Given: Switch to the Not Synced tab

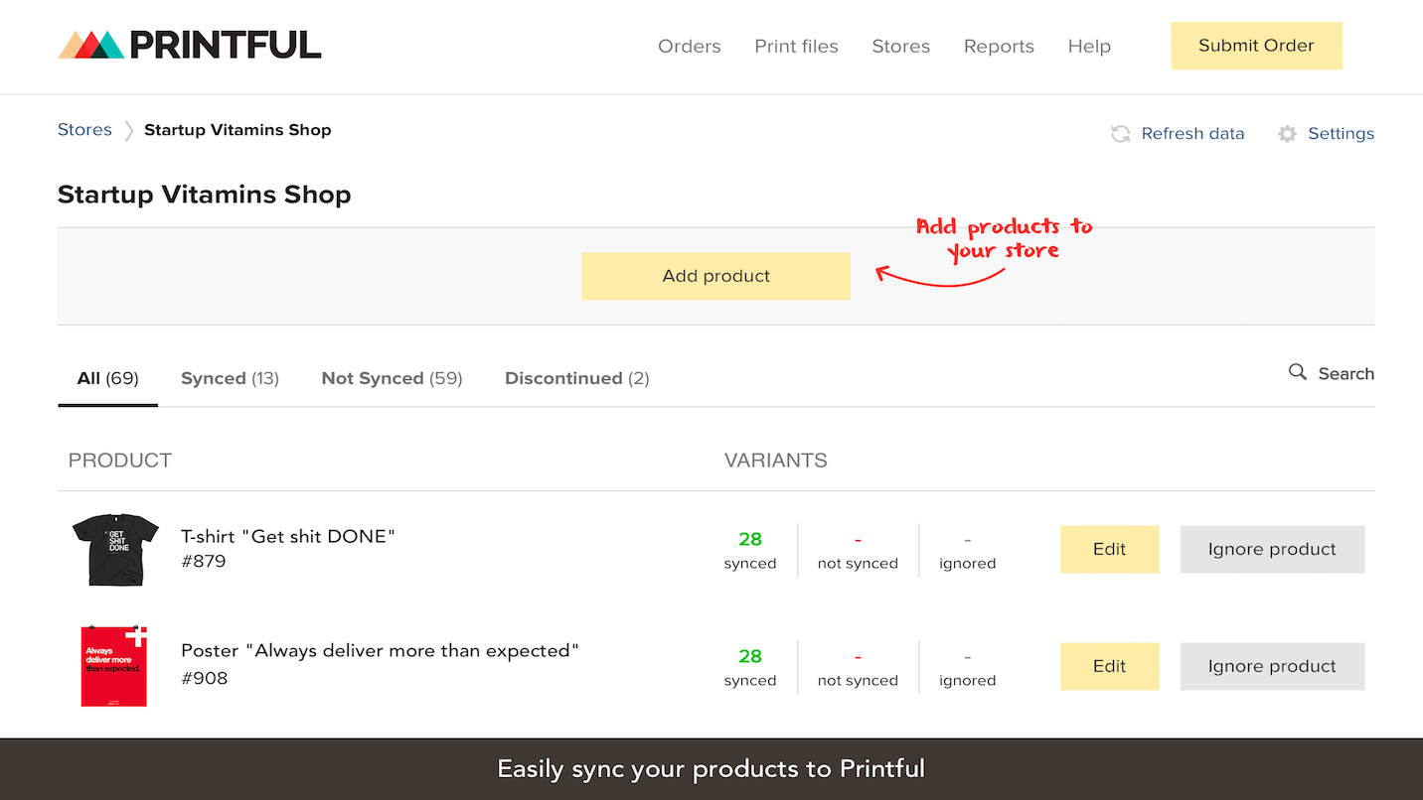Looking at the screenshot, I should 392,378.
